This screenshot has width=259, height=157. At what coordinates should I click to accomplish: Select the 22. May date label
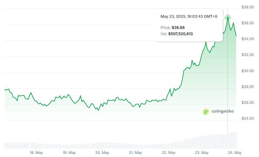tap(169, 153)
